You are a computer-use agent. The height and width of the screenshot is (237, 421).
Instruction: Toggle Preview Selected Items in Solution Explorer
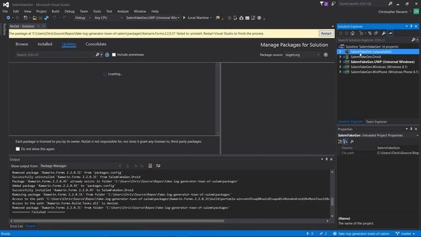point(390,34)
